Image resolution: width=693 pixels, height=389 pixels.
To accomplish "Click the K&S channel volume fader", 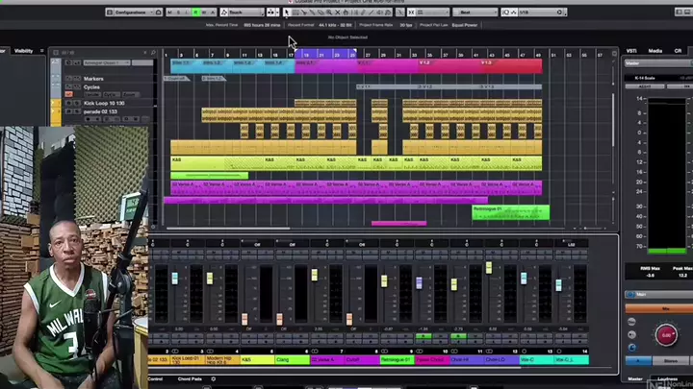I will tap(244, 318).
